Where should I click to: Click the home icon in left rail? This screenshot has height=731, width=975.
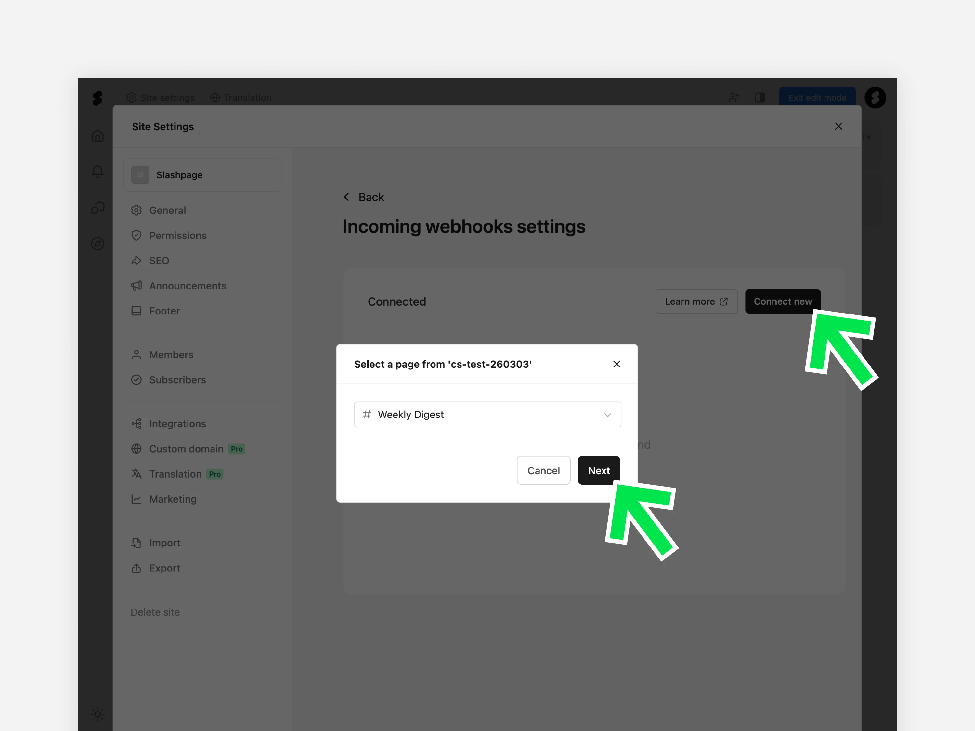pos(97,136)
